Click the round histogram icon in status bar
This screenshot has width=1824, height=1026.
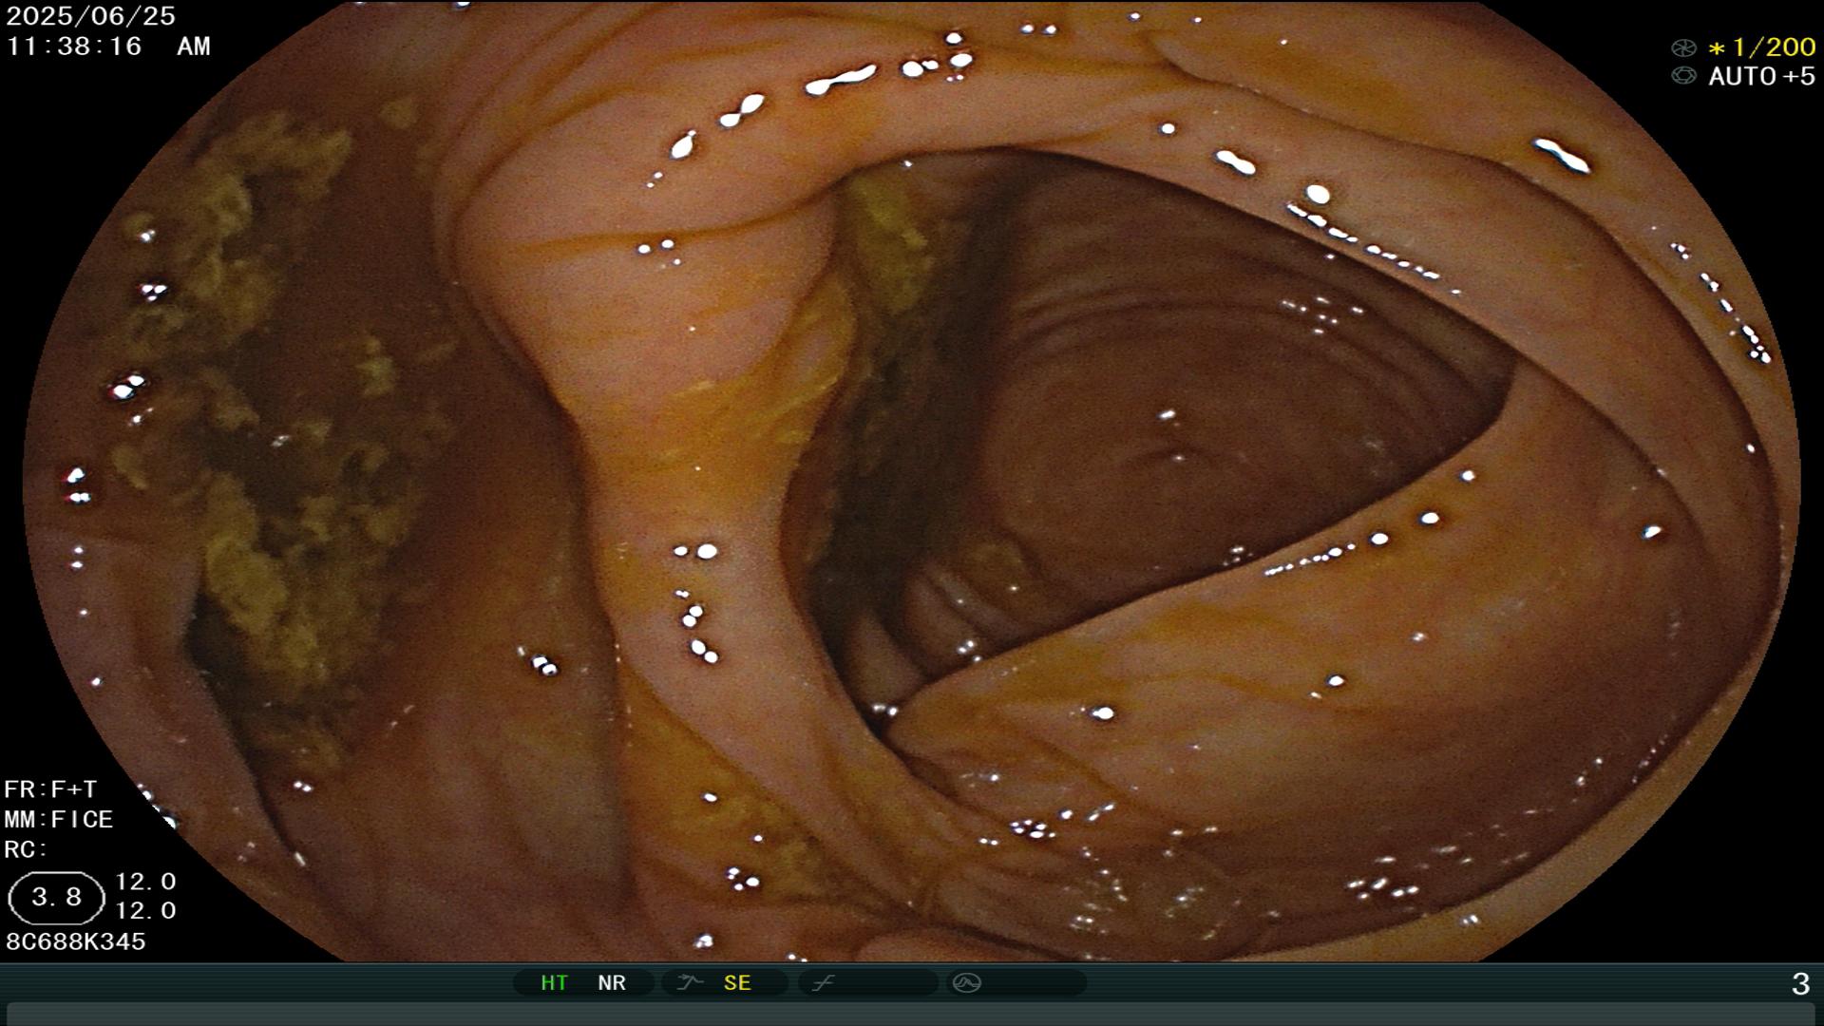[967, 982]
